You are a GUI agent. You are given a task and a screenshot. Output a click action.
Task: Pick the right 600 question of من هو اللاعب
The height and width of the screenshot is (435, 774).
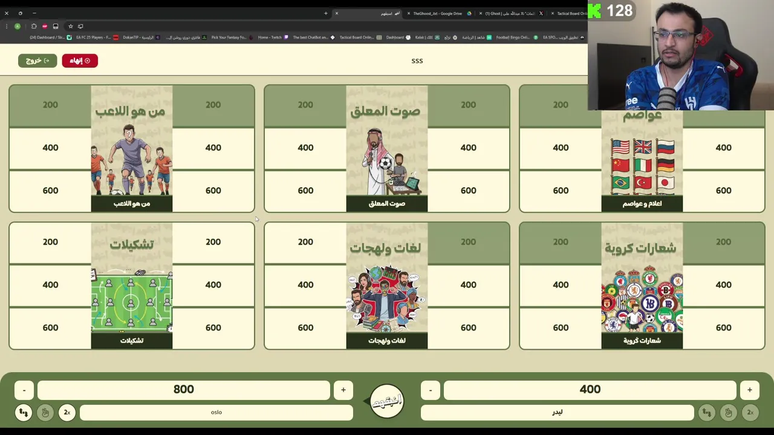coord(213,191)
